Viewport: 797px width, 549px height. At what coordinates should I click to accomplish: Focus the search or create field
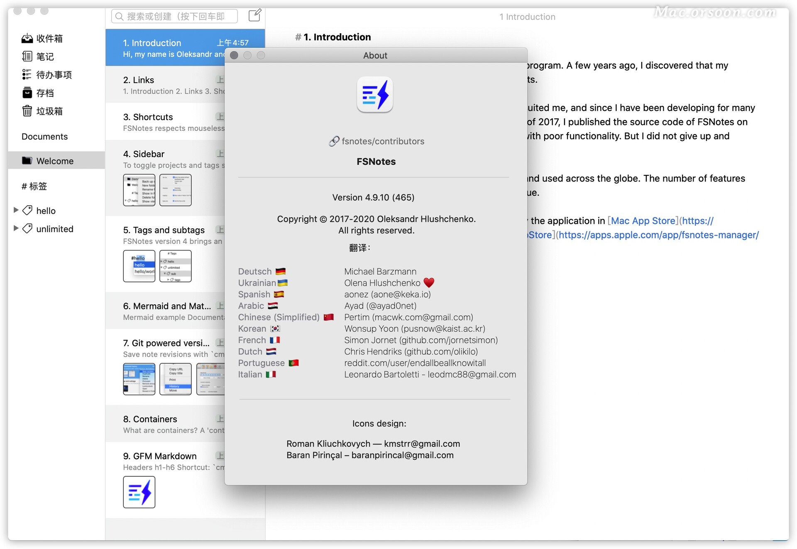tap(174, 16)
